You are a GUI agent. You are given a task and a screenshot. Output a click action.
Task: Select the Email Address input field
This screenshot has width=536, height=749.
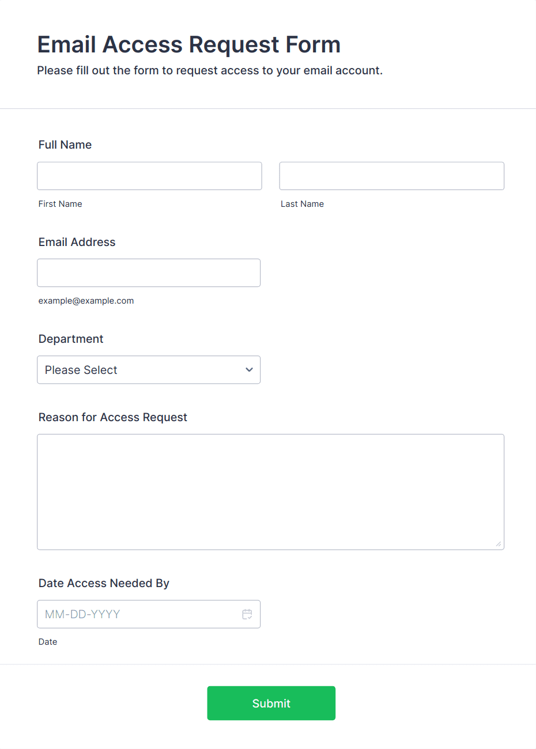pos(149,273)
